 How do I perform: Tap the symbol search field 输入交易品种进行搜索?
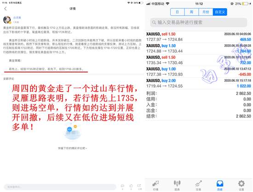point(199,23)
